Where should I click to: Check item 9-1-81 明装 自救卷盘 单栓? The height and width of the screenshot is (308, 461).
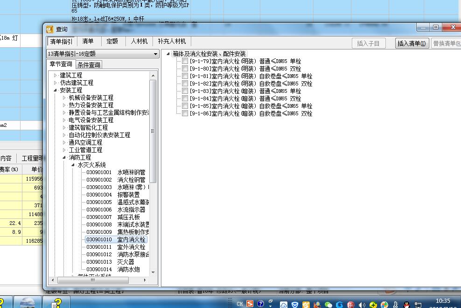(185, 76)
